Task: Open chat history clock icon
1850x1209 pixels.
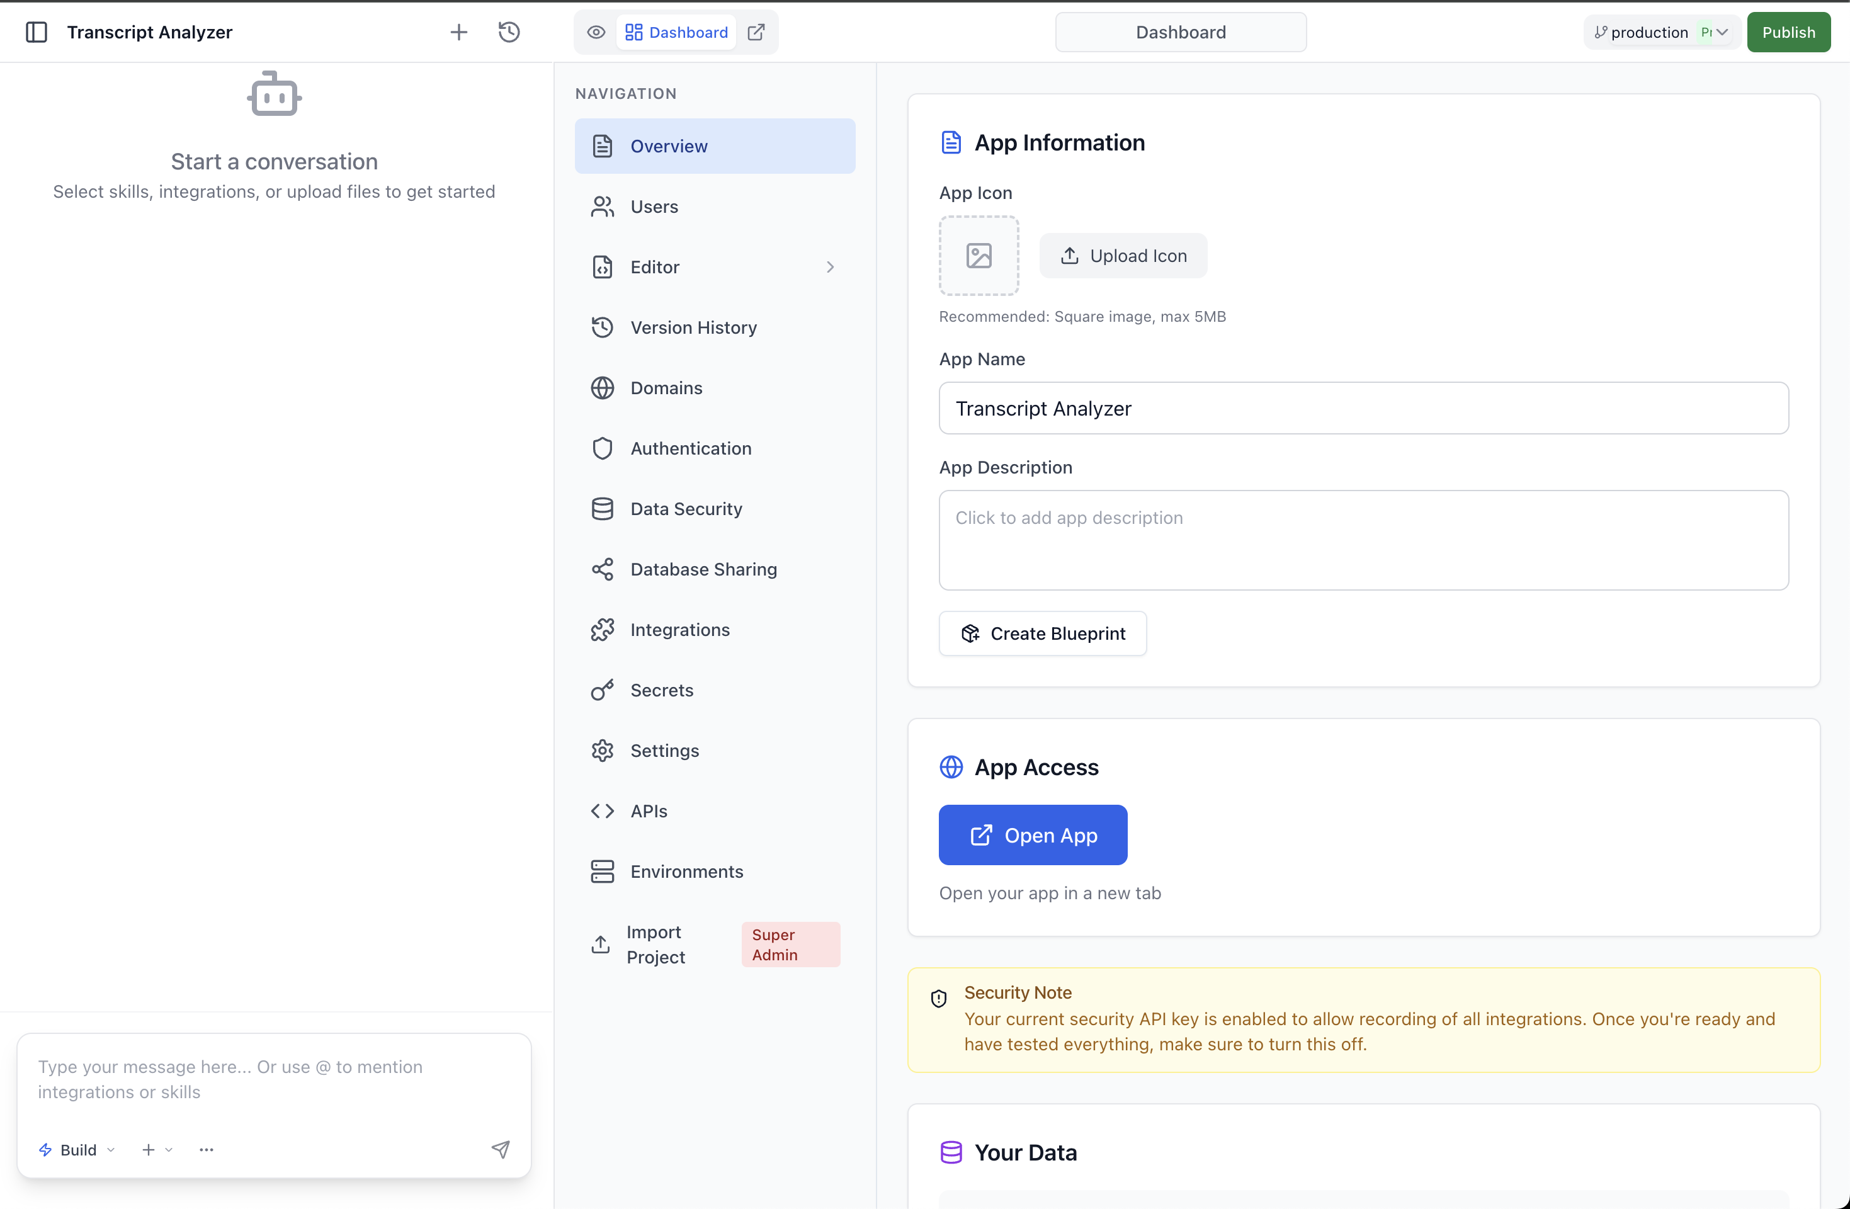Action: pos(509,32)
